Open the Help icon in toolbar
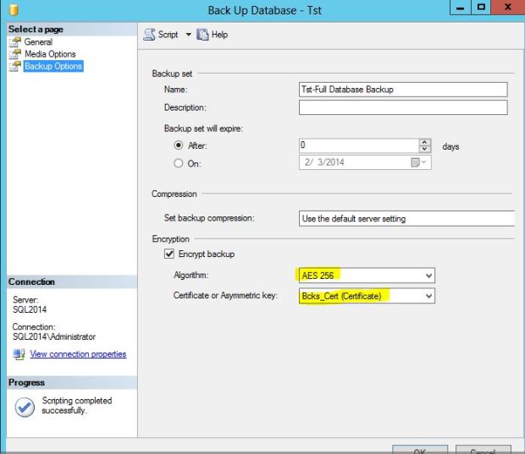This screenshot has width=525, height=454. tap(203, 35)
